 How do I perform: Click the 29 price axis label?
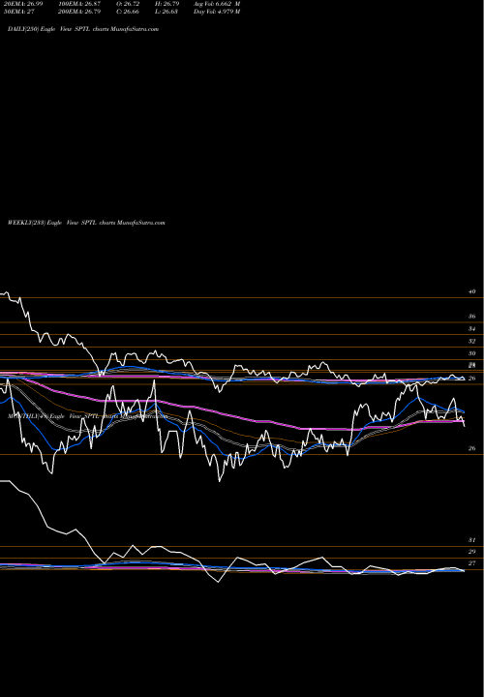[472, 552]
